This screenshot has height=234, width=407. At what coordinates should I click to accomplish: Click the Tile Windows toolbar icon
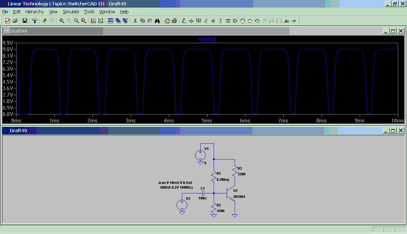pos(111,21)
